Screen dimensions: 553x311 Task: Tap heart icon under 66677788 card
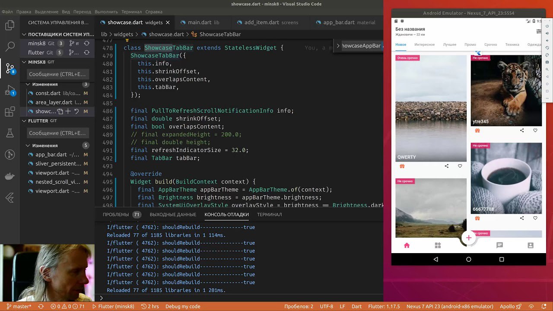[x=535, y=218]
